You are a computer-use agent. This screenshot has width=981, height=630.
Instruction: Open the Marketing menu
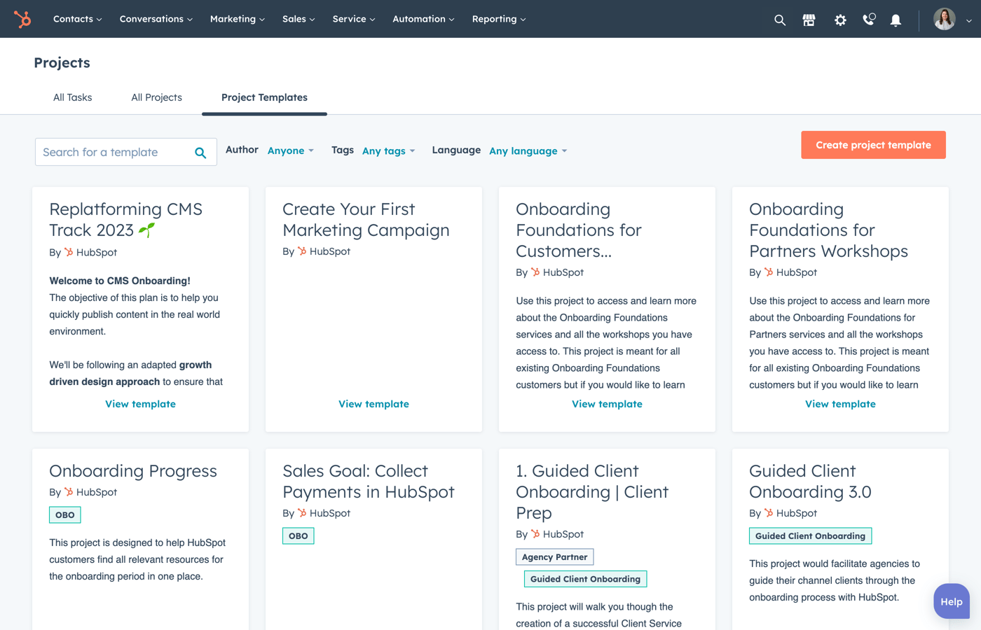tap(237, 19)
